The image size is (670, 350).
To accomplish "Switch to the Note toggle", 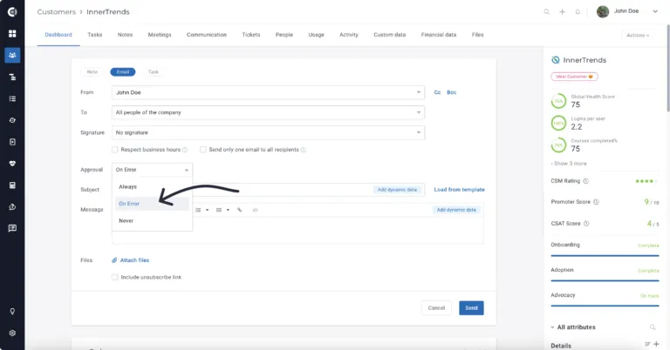I will click(x=92, y=72).
